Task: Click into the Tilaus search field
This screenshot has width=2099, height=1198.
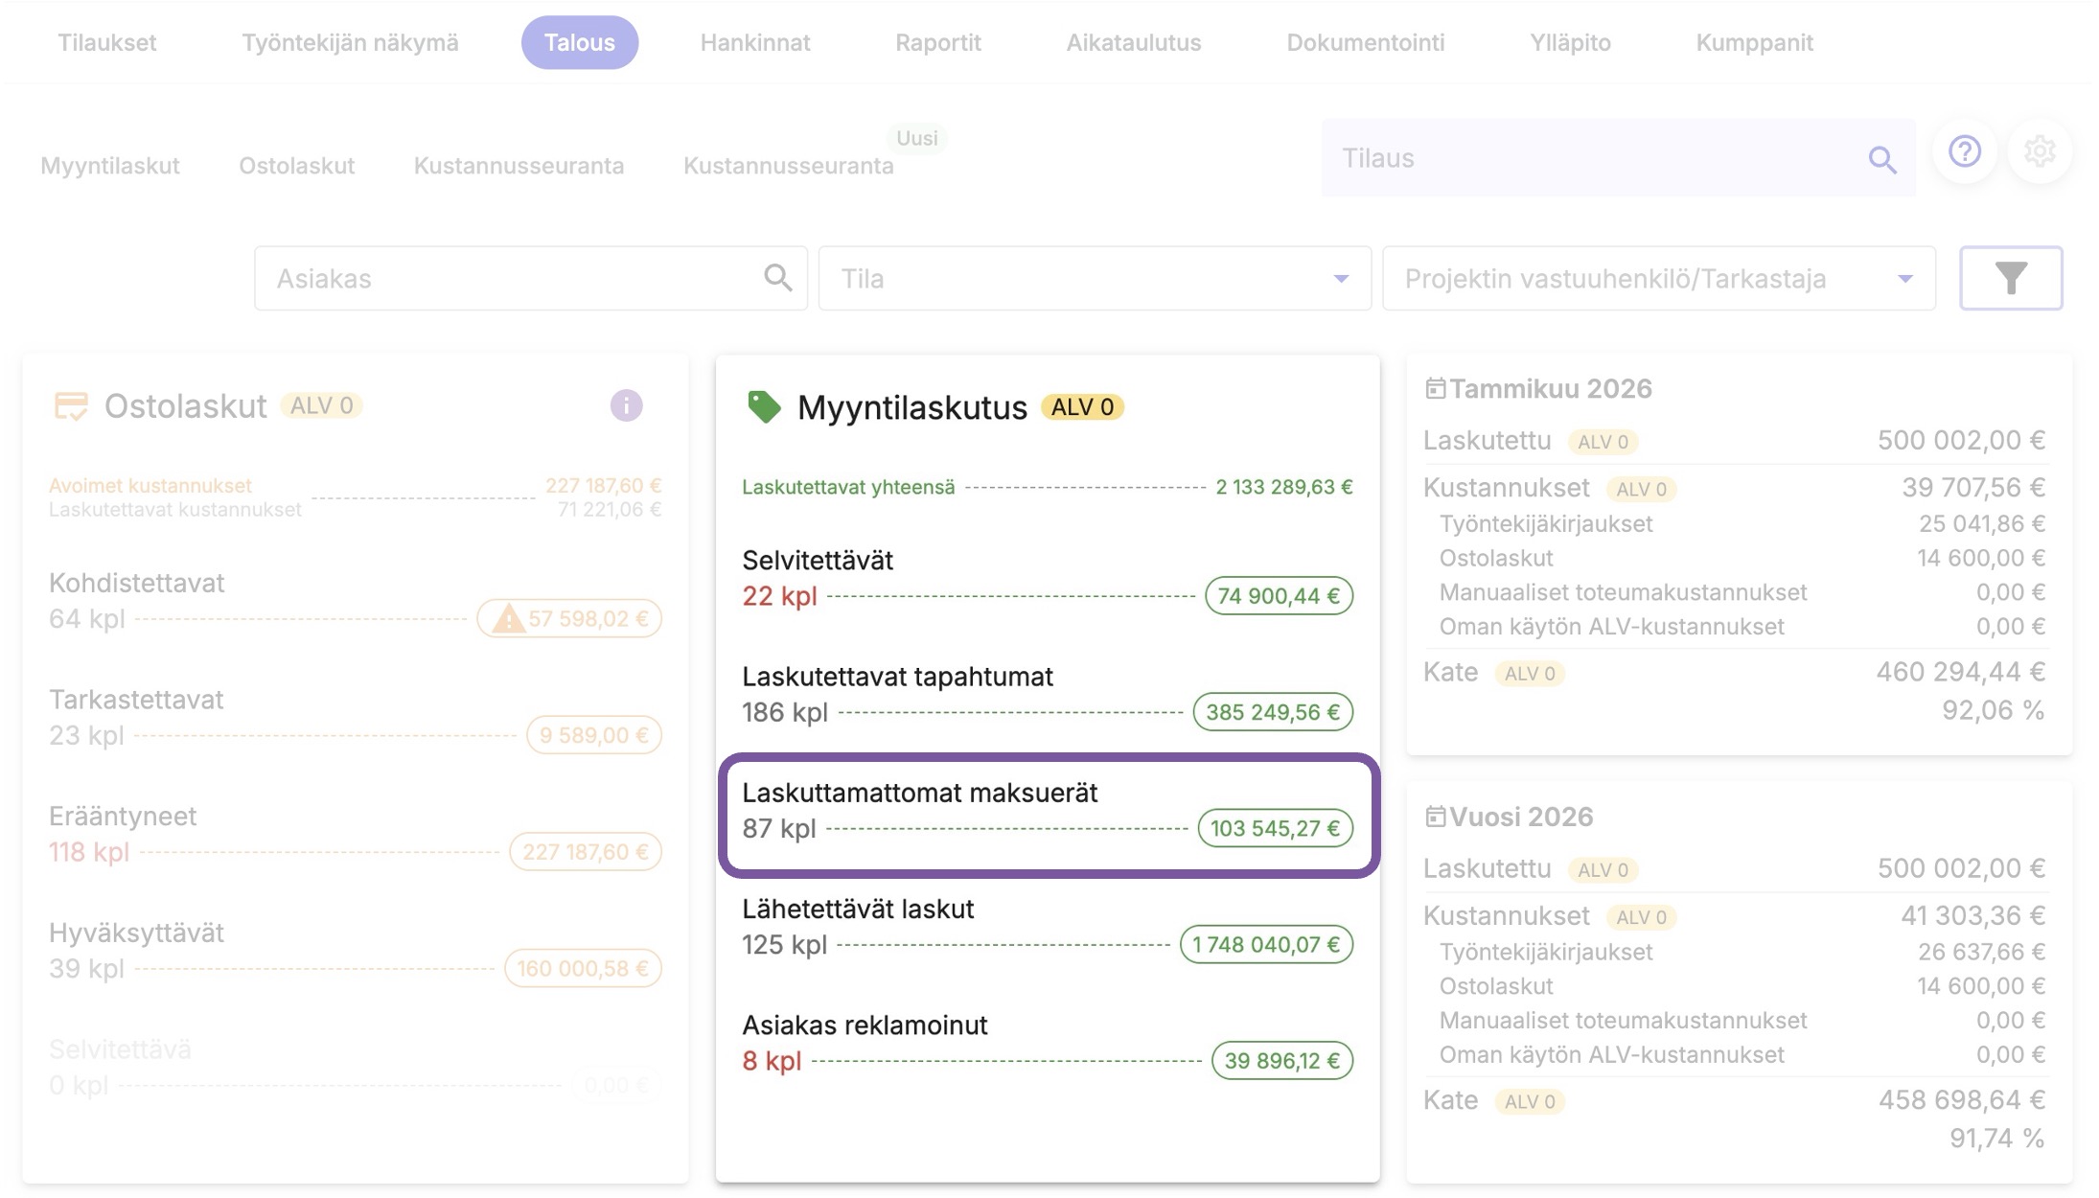Action: coord(1591,158)
